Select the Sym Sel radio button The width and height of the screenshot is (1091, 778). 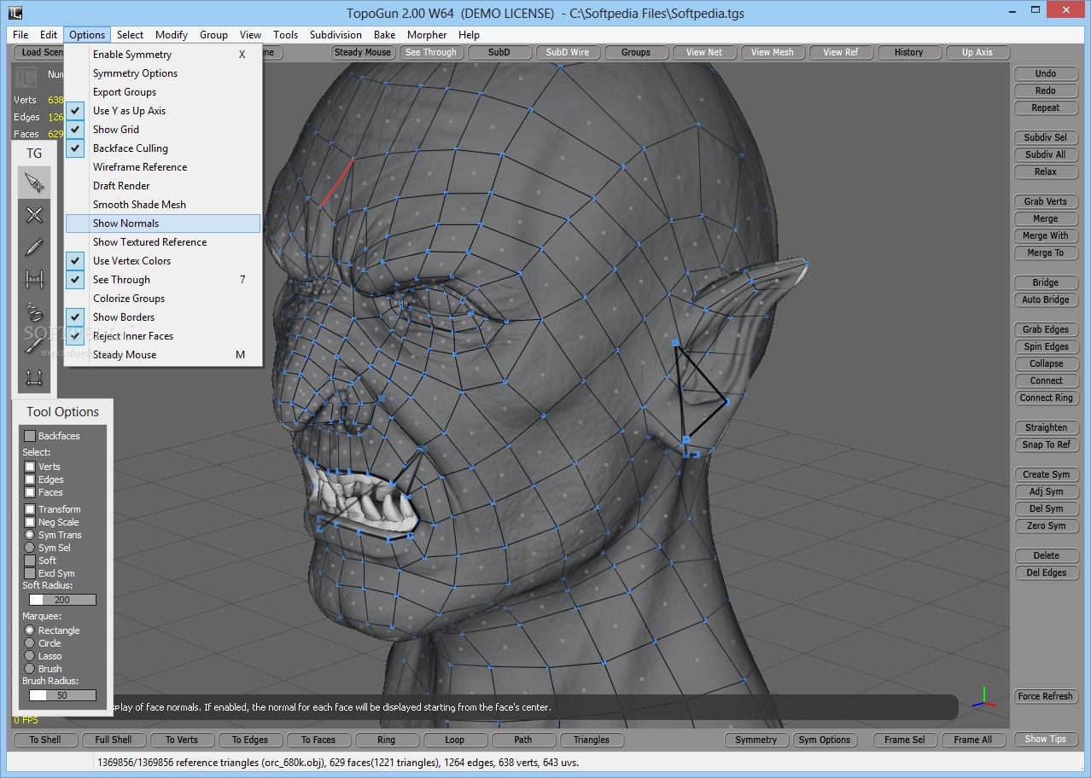[x=30, y=548]
